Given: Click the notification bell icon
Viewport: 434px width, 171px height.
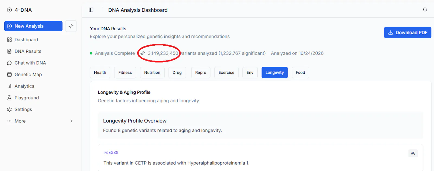Looking at the screenshot, I should click(x=425, y=10).
